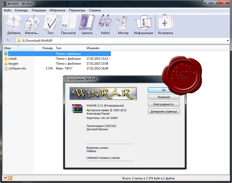Click the keygen folder icon
This screenshot has width=232, height=183.
6,63
